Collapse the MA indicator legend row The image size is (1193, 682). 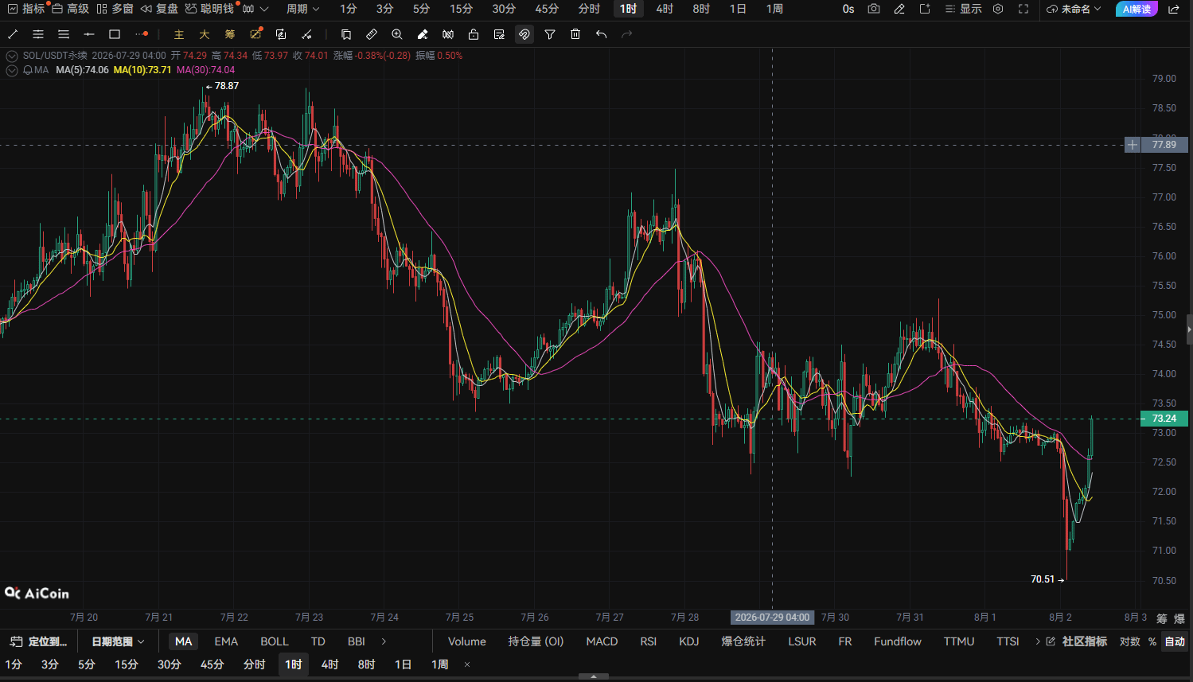tap(11, 70)
